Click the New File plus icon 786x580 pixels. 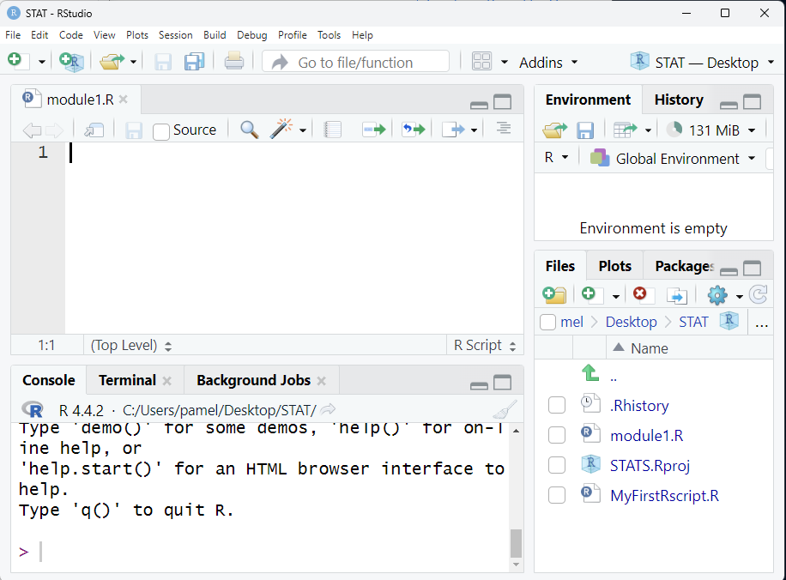(19, 61)
